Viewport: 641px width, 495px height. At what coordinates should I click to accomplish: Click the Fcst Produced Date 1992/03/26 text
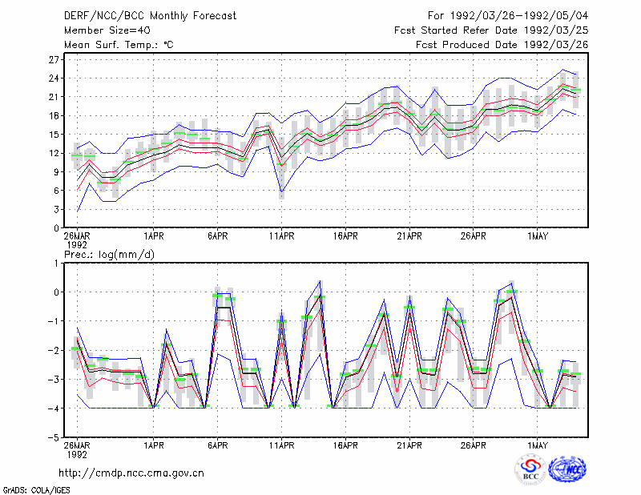(x=502, y=45)
